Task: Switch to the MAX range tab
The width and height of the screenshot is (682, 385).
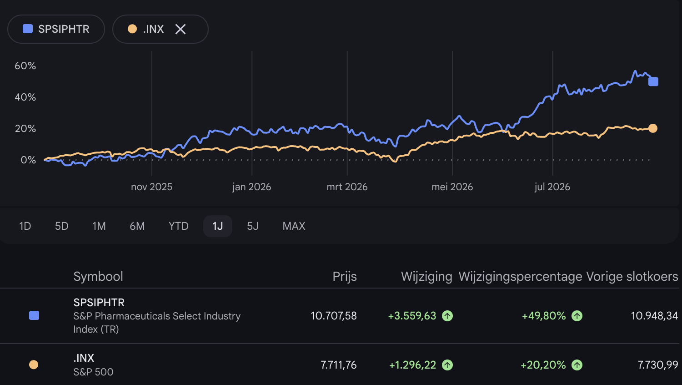Action: coord(294,226)
